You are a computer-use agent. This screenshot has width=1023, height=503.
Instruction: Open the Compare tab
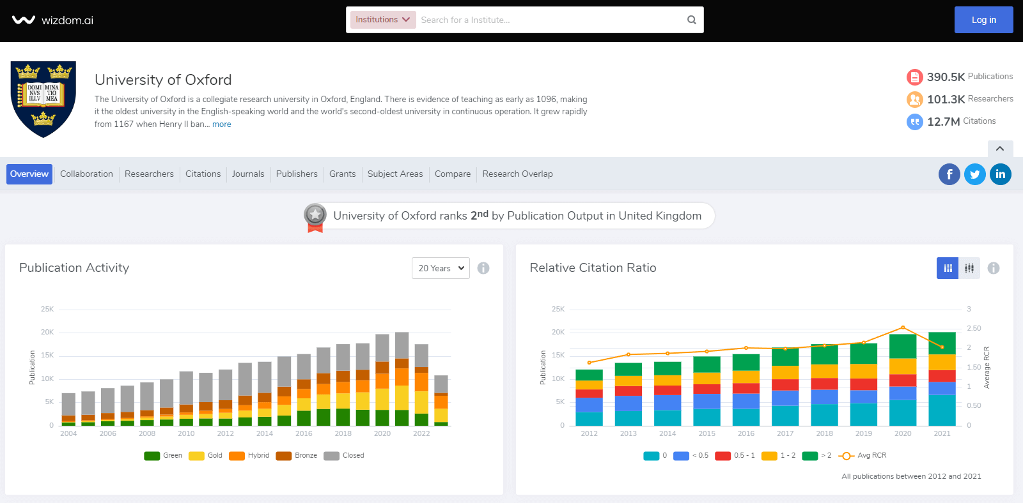(453, 174)
